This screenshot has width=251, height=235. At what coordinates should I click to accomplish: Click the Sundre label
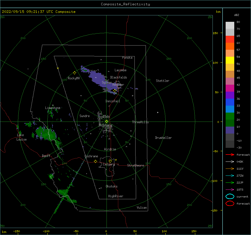click(85, 116)
